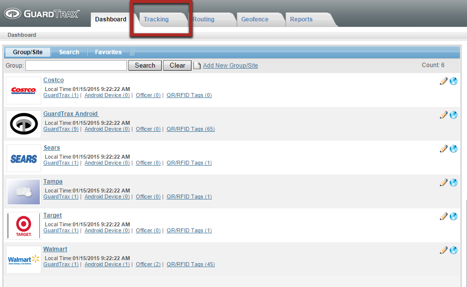This screenshot has height=287, width=467.
Task: Open the Reports tab
Action: (301, 19)
